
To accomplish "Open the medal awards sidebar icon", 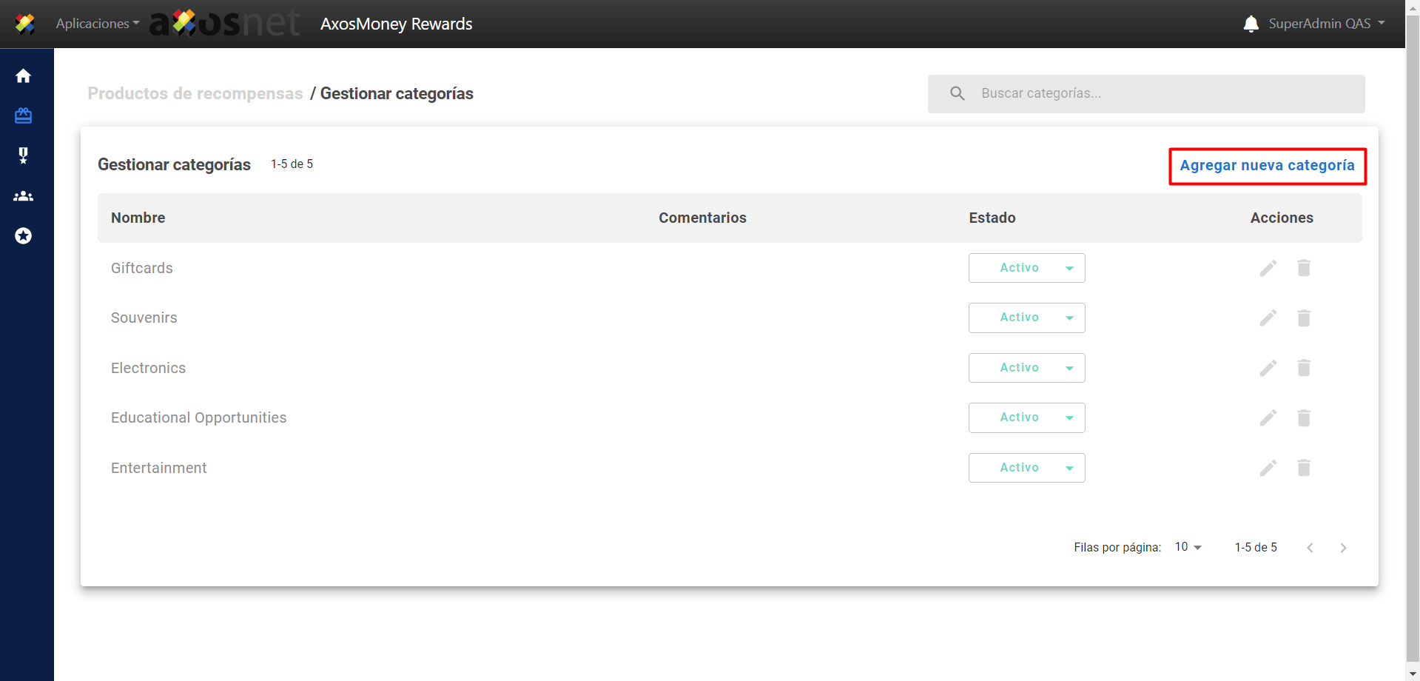I will [x=24, y=155].
